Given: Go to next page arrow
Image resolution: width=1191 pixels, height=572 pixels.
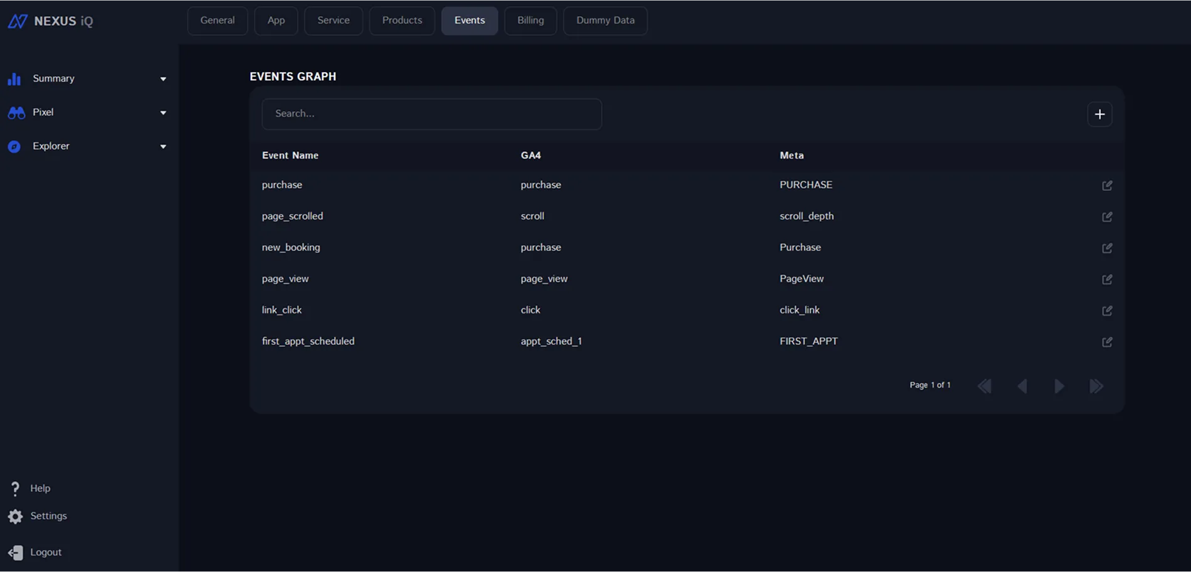Looking at the screenshot, I should (x=1059, y=386).
